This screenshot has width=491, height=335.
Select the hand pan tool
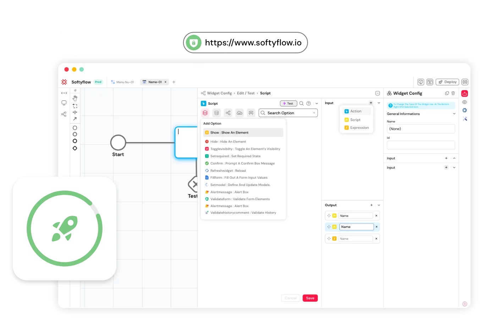click(x=75, y=98)
